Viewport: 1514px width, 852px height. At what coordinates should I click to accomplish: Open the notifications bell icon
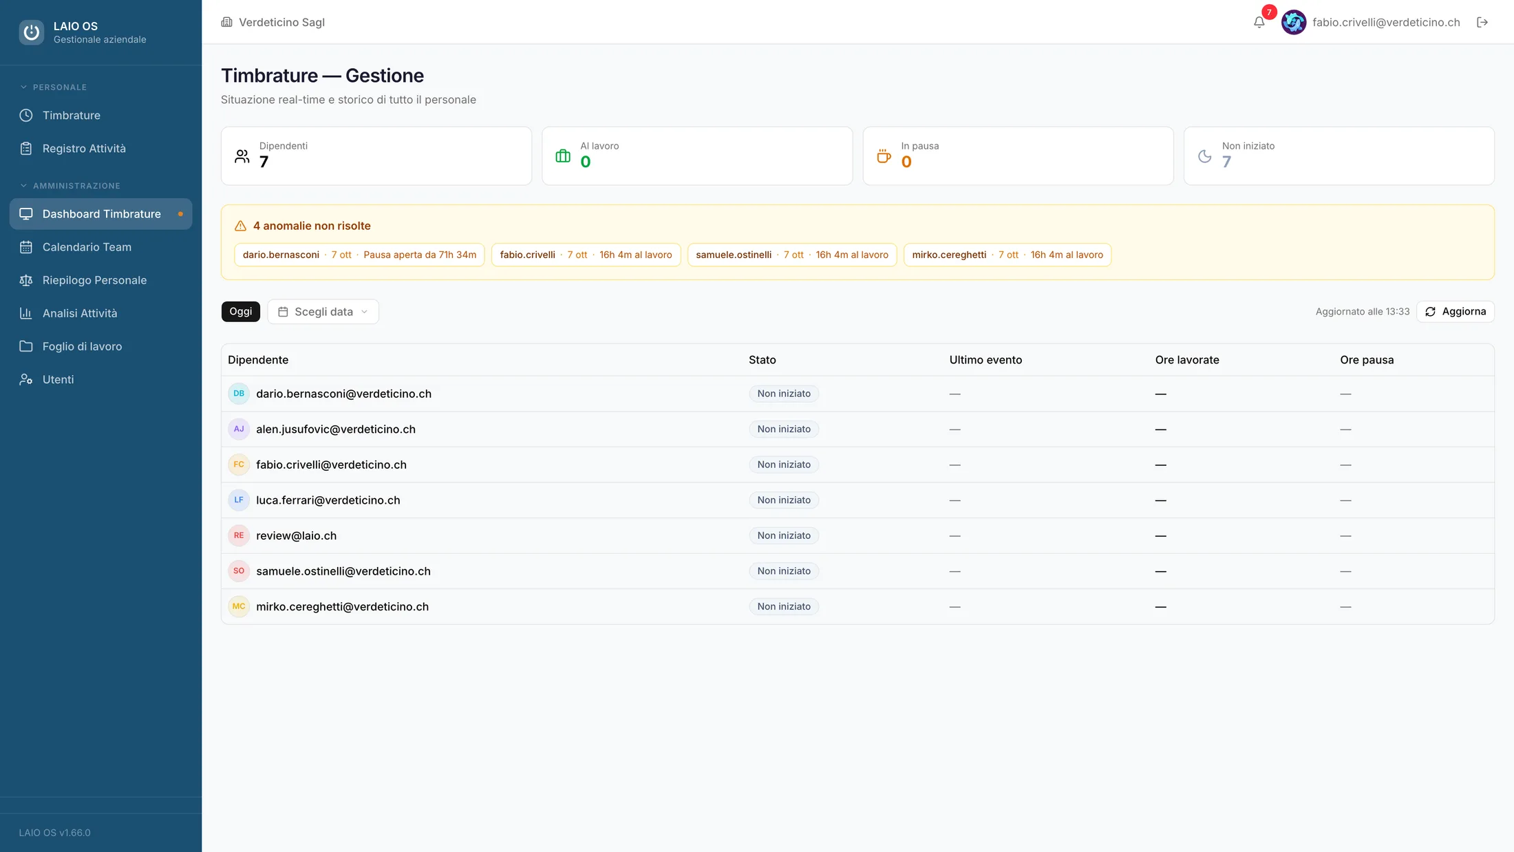1259,22
